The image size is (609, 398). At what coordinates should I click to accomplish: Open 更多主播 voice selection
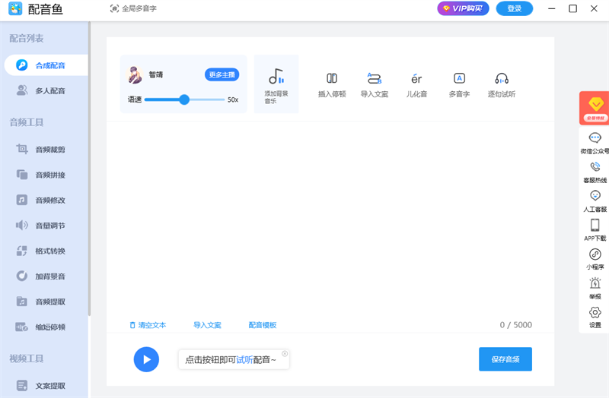click(x=222, y=74)
